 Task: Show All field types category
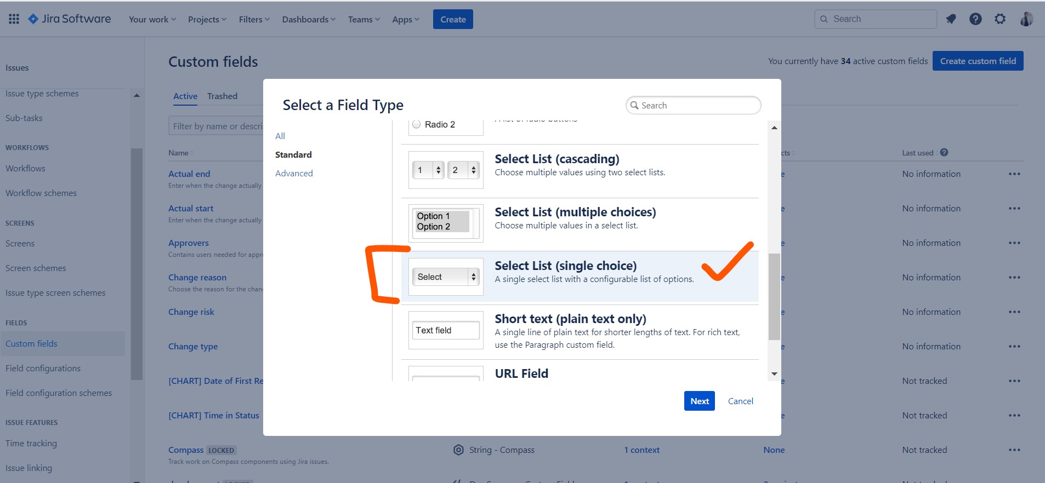point(280,136)
